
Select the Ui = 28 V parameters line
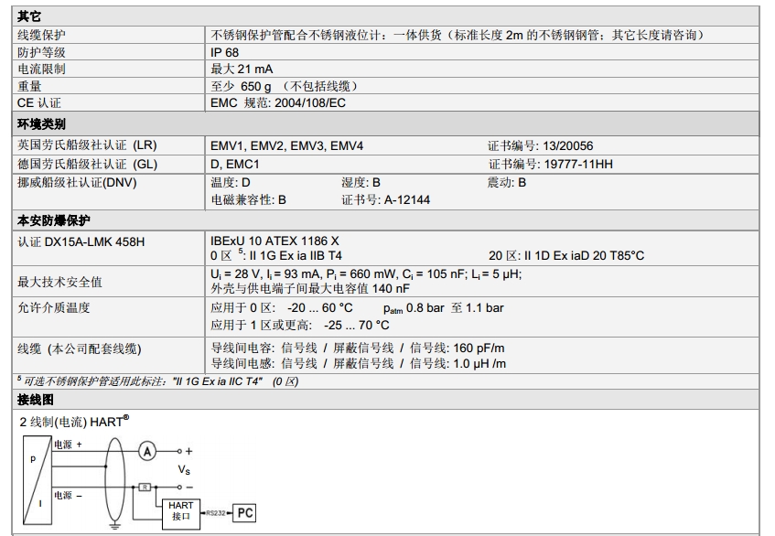point(366,274)
